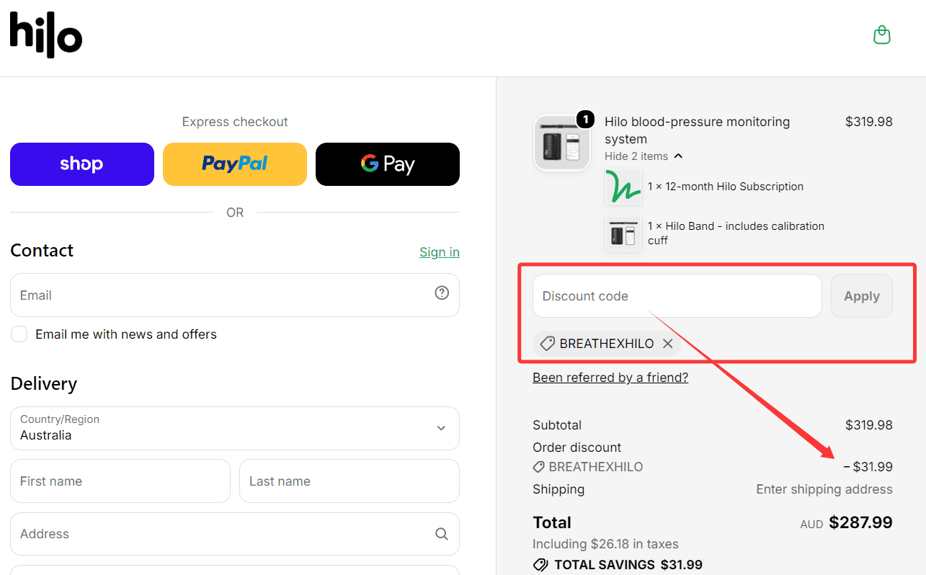Click the BREATHEXHILO discount tag chip
The height and width of the screenshot is (575, 926).
[607, 344]
